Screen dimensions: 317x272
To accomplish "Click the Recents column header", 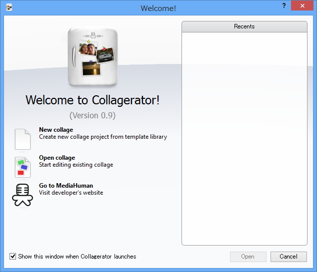I will coord(244,26).
